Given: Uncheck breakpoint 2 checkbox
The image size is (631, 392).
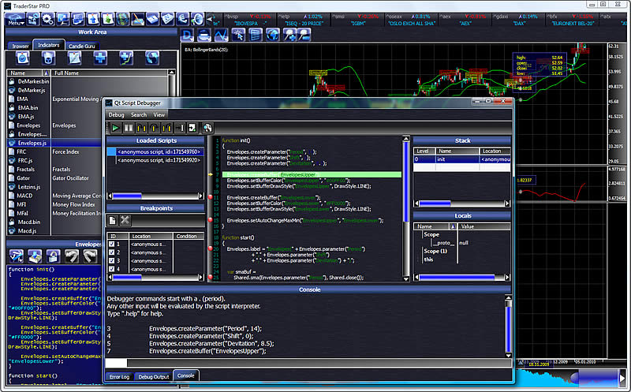Looking at the screenshot, I should (x=112, y=252).
